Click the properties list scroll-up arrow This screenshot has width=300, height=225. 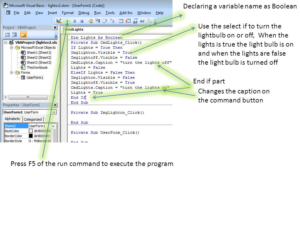[53, 126]
